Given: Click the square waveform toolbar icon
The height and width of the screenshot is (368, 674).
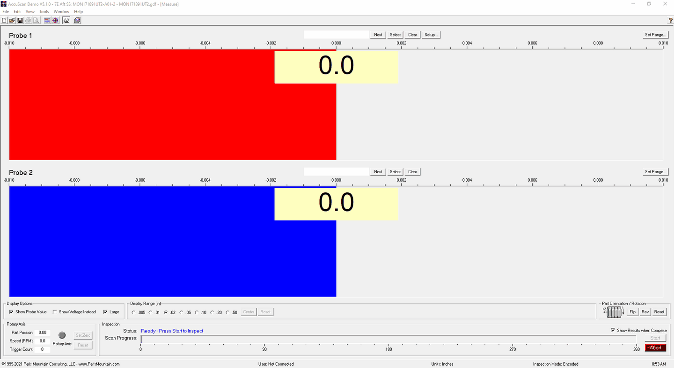Looking at the screenshot, I should tap(66, 21).
